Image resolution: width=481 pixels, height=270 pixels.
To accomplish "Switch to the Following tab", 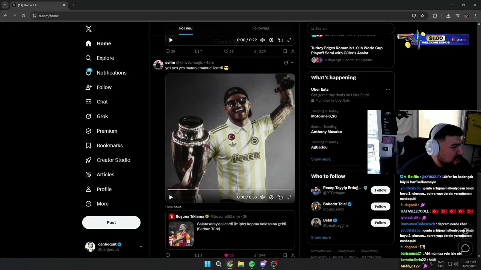I will click(261, 28).
